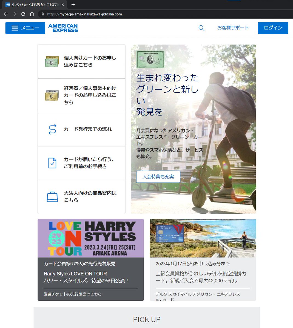Click document checkmark icon for ご利用前のお手続き
This screenshot has width=293, height=328.
[52, 163]
